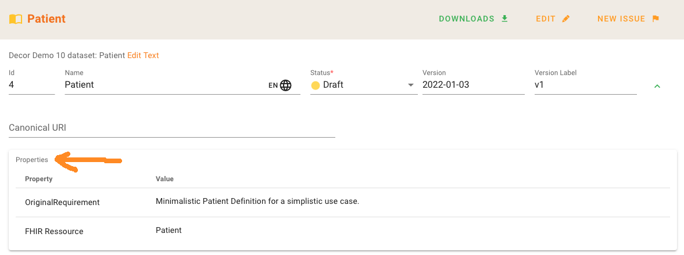Click the yellow Draft status dot
The width and height of the screenshot is (684, 255).
tap(316, 85)
